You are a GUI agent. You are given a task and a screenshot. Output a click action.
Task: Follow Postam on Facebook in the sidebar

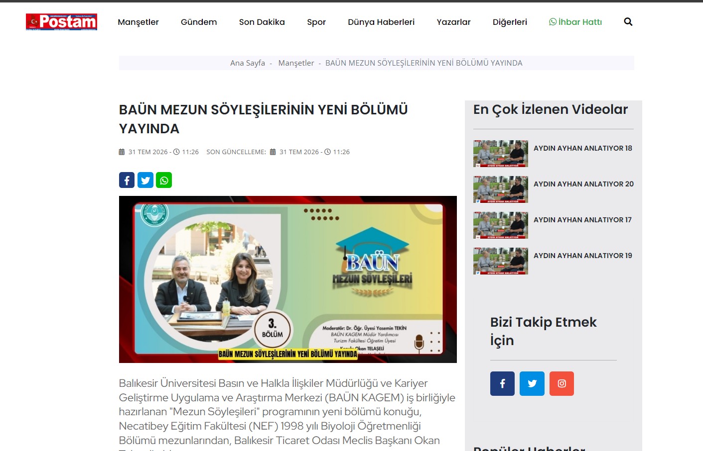[502, 383]
